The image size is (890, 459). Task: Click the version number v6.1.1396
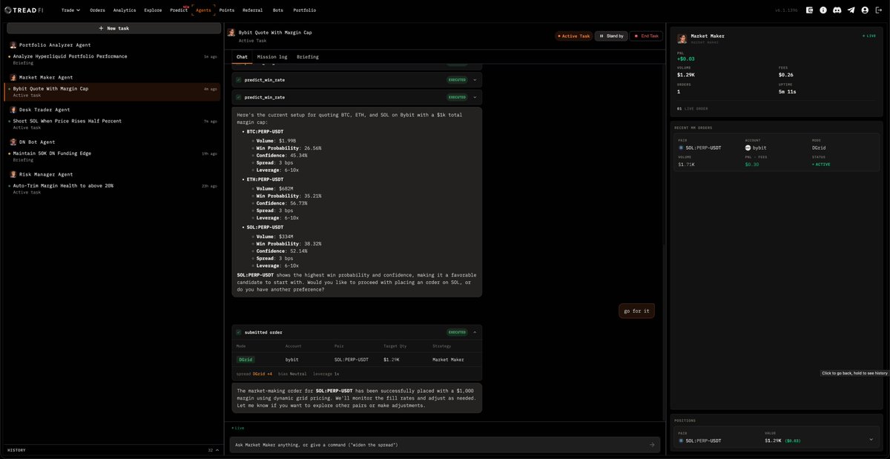[x=786, y=10]
